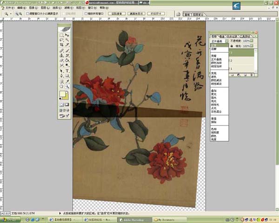Choose 饱和度 blend mode
279x223 pixels.
point(219,133)
